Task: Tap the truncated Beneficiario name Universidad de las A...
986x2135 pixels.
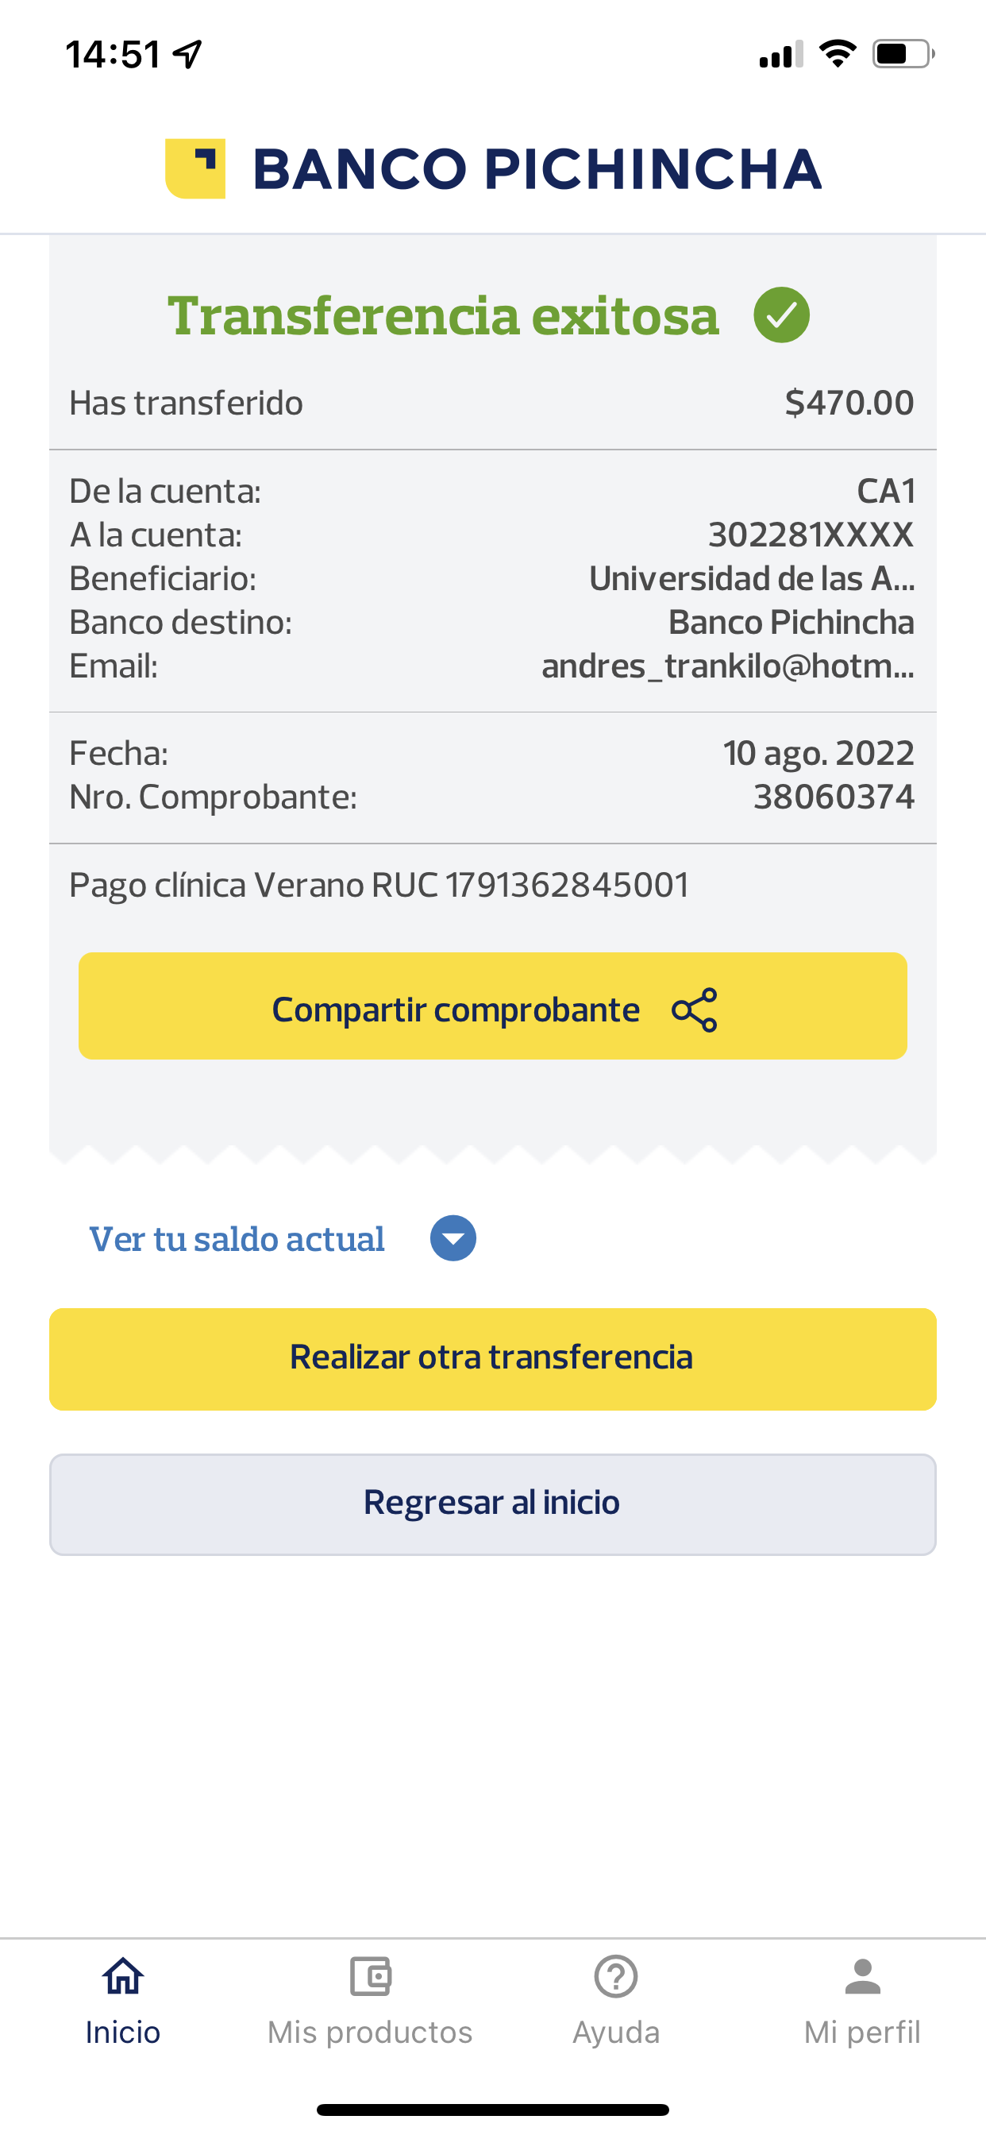Action: (752, 578)
